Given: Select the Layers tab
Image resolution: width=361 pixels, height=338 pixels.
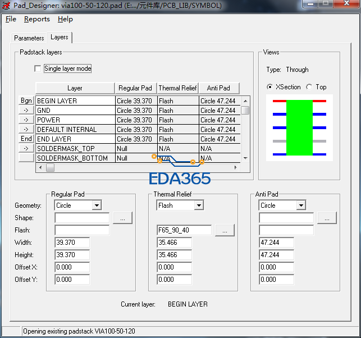Looking at the screenshot, I should point(60,37).
